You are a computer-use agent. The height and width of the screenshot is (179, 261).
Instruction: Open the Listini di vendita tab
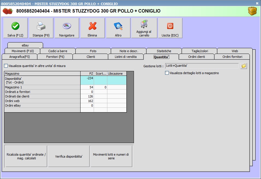pyautogui.click(x=126, y=57)
